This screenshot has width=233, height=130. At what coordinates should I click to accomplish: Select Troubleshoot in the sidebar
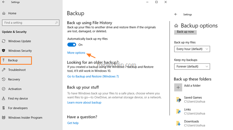point(17,70)
